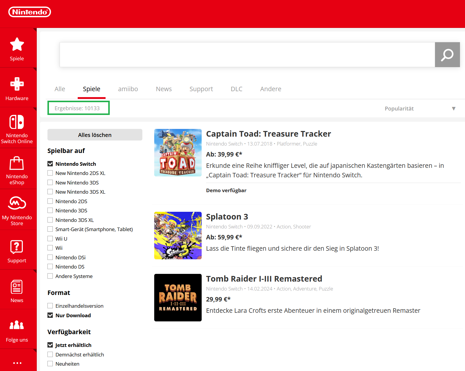The width and height of the screenshot is (465, 371).
Task: Check Smart-Gerät (Smartphone, Tablet) filter
Action: point(50,229)
